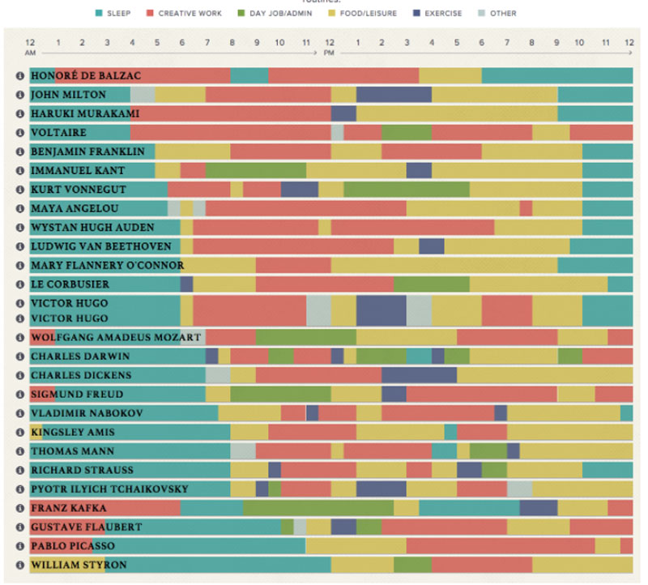Screen dimensions: 648x585
Task: Click Dickens's blue afternoon exercise segment
Action: coord(420,375)
